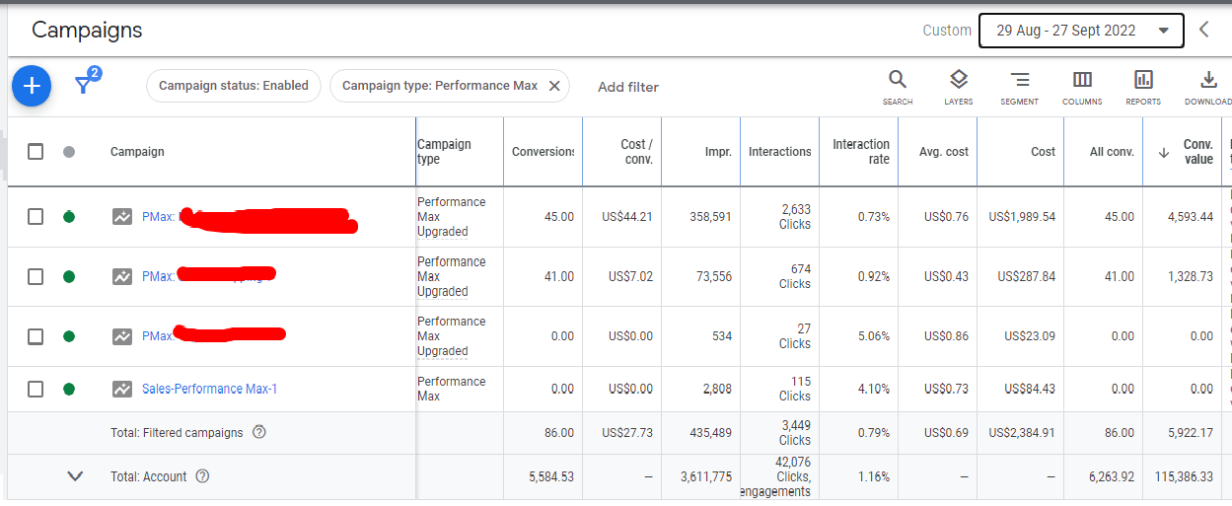This screenshot has height=506, width=1232.
Task: Sort by the Conv. value column header
Action: click(x=1196, y=152)
